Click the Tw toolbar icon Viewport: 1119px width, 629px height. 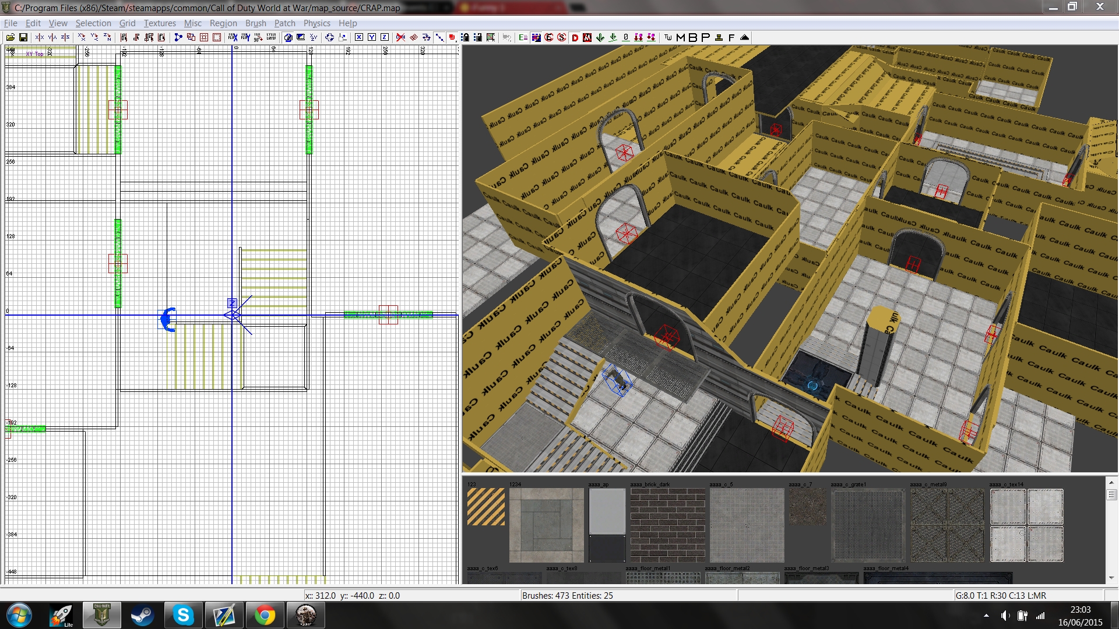click(x=668, y=37)
